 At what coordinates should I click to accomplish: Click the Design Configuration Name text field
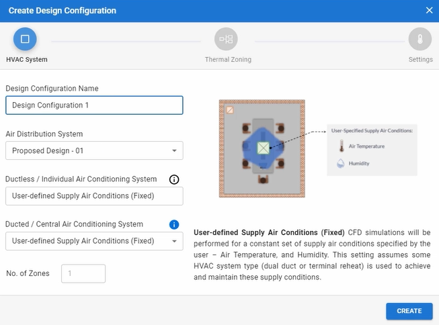(x=94, y=105)
